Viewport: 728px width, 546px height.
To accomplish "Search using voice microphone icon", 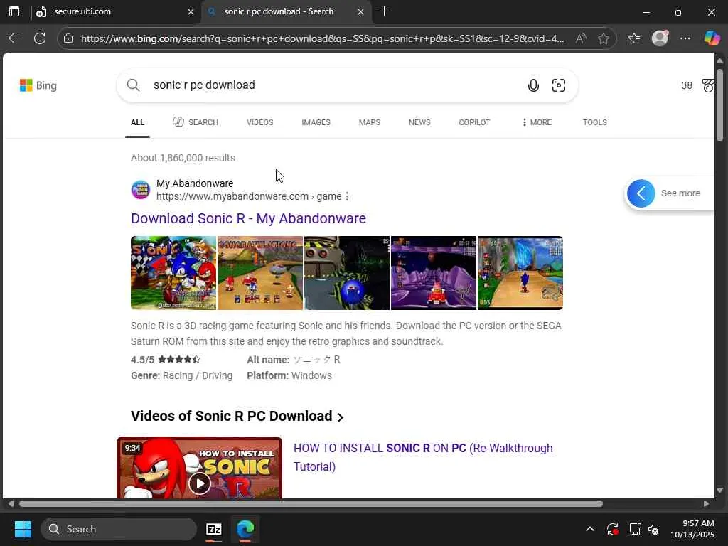I will tap(533, 85).
